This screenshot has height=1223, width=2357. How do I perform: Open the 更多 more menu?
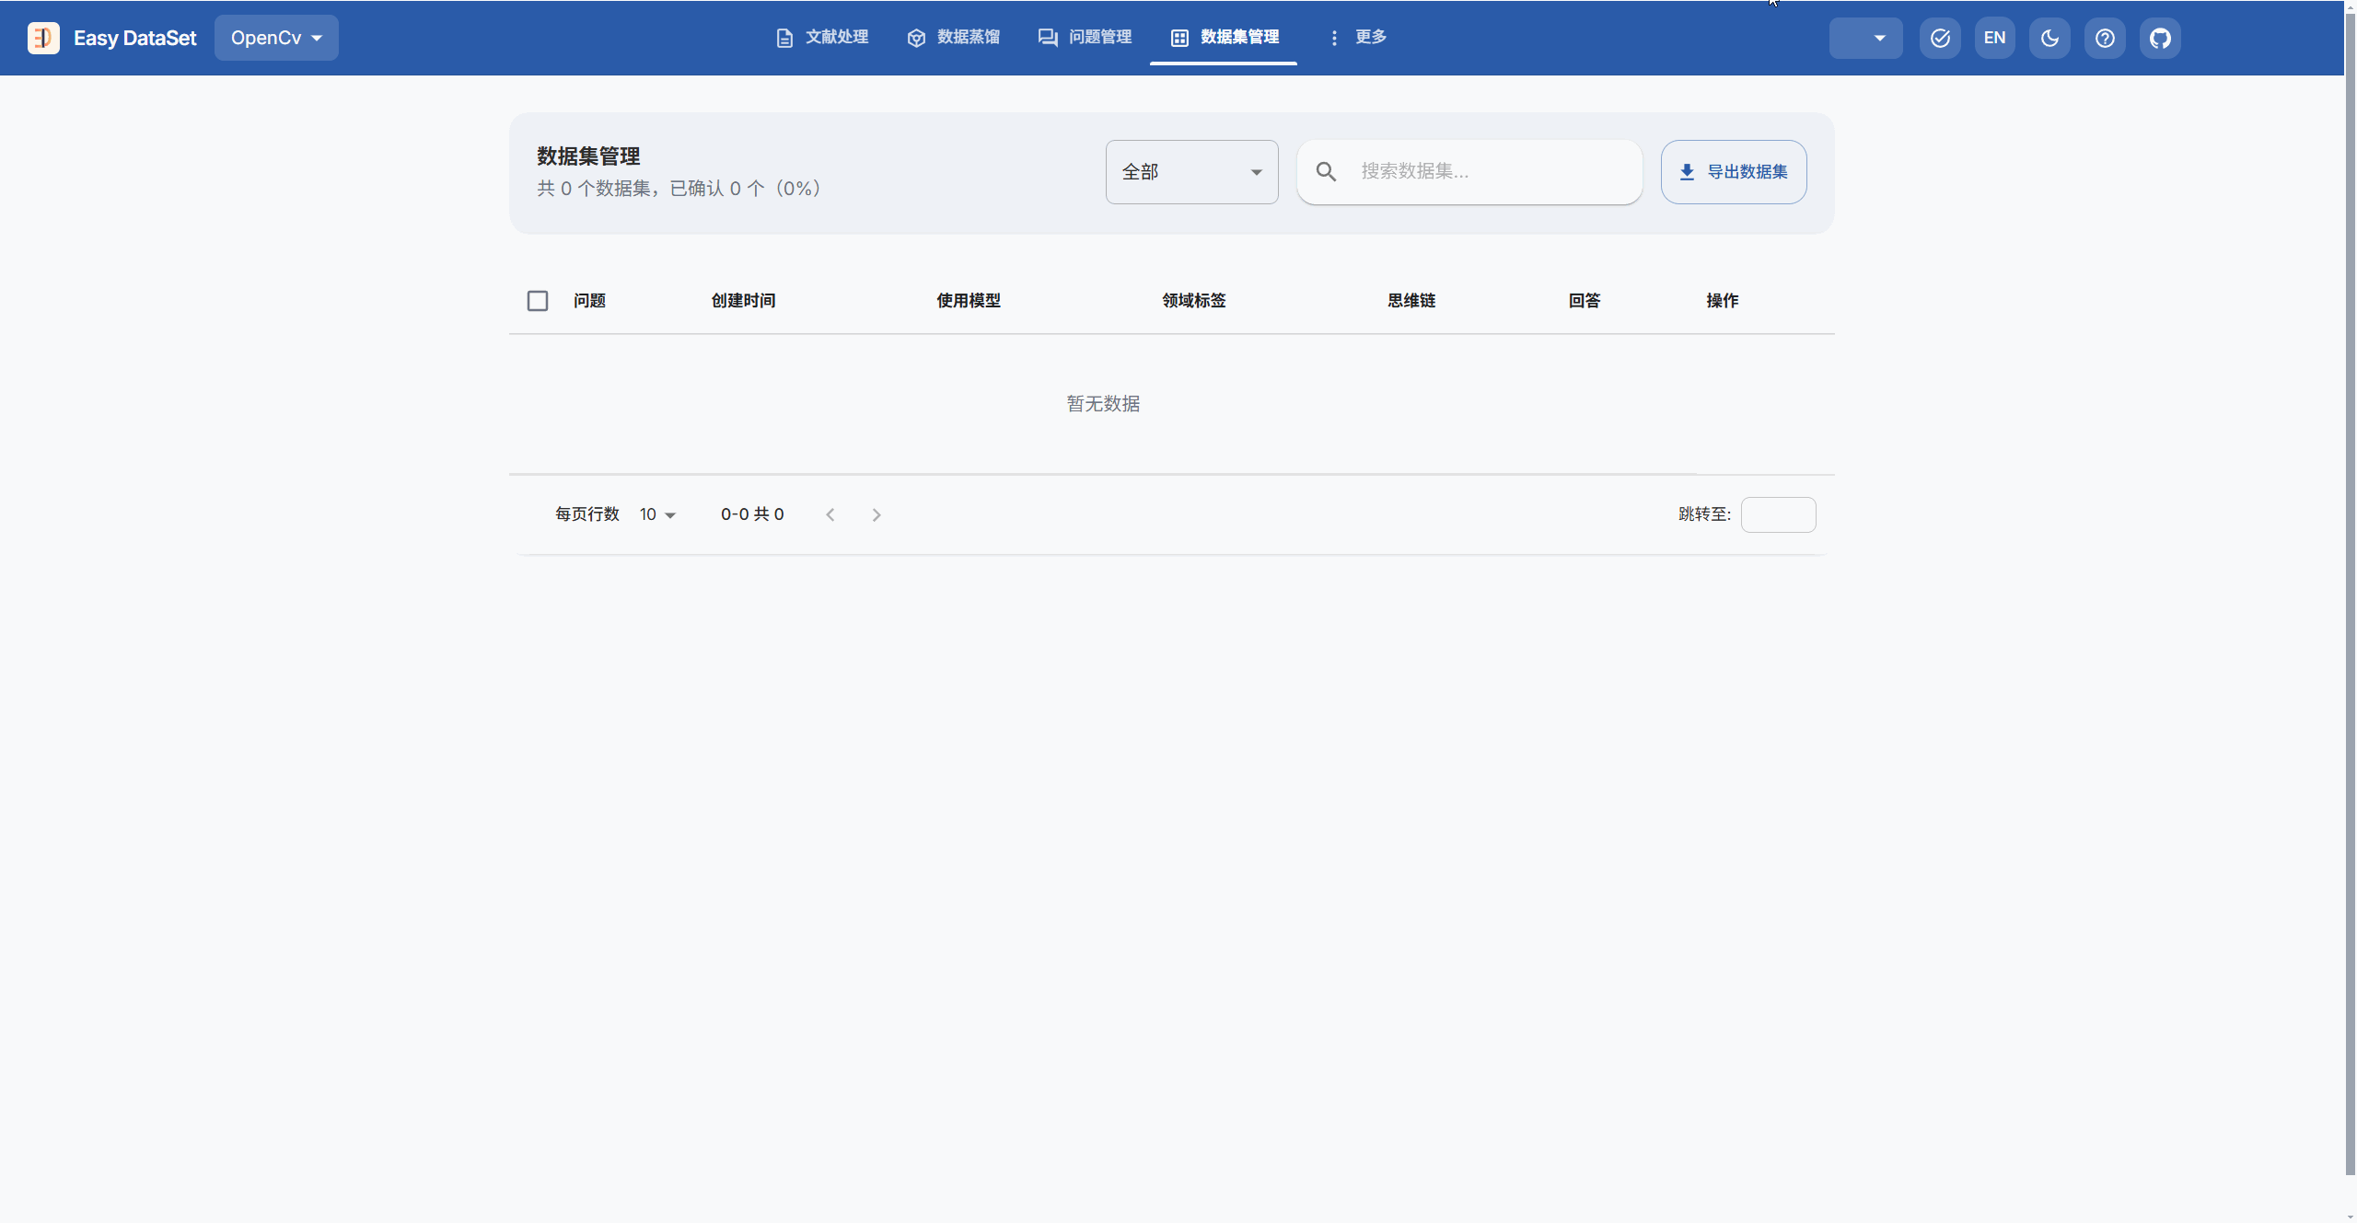point(1358,37)
